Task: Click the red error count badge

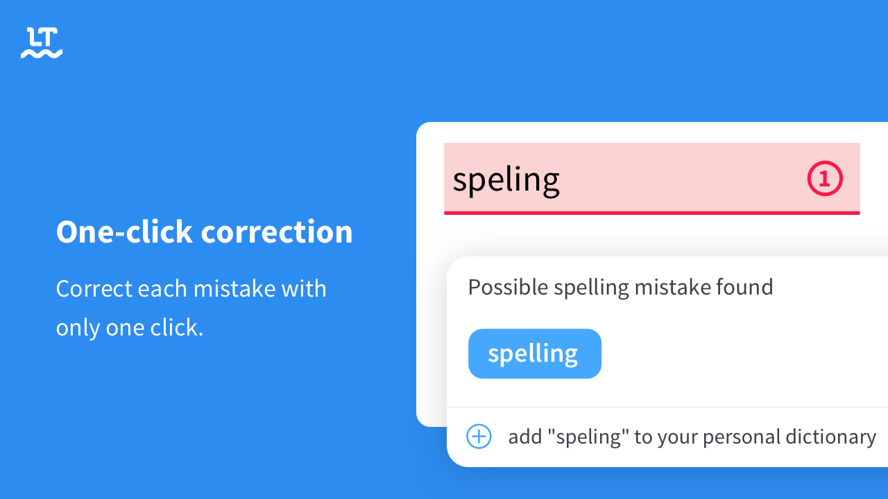Action: 825,179
